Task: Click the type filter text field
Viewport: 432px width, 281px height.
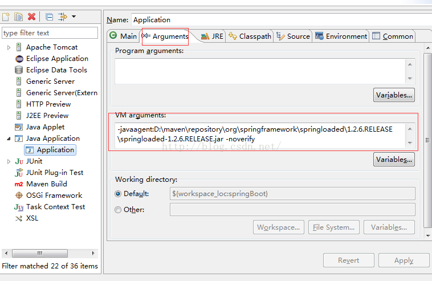Action: click(x=50, y=33)
